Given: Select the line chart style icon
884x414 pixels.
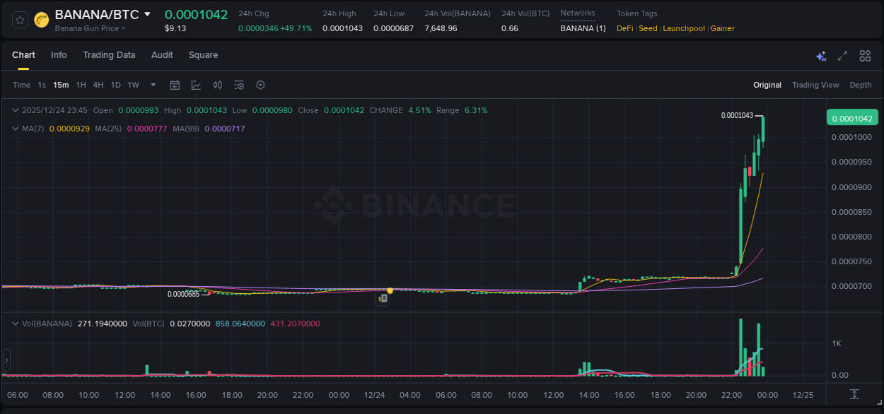Looking at the screenshot, I should (194, 85).
